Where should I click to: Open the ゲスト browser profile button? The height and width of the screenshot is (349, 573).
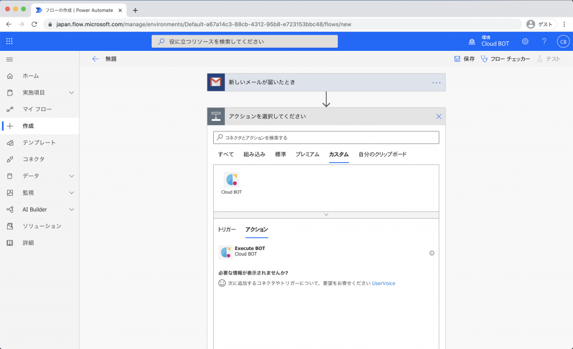pyautogui.click(x=541, y=24)
